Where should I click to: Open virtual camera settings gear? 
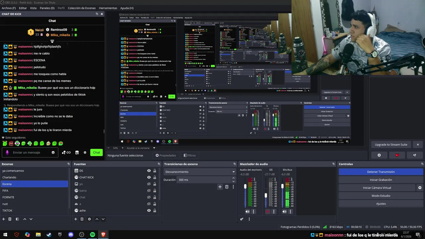[x=420, y=188]
